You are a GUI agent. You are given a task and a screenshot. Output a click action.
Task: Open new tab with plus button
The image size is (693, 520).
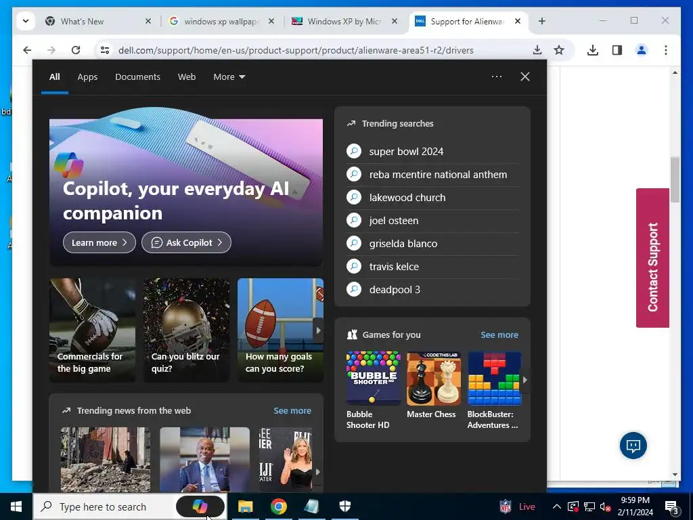pos(542,21)
